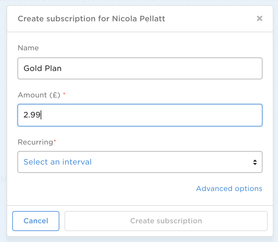Click the Name field label
This screenshot has width=278, height=242.
(x=28, y=48)
